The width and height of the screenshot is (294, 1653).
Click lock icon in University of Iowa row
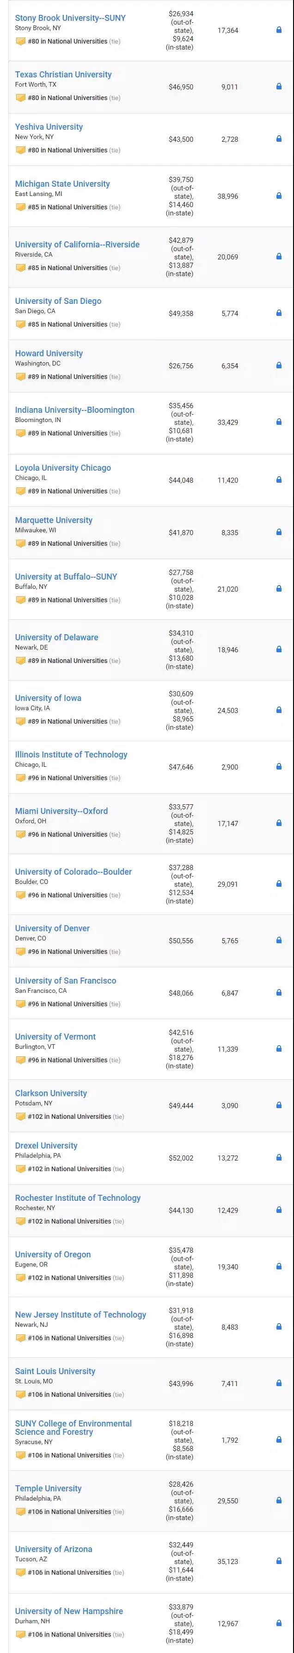279,710
